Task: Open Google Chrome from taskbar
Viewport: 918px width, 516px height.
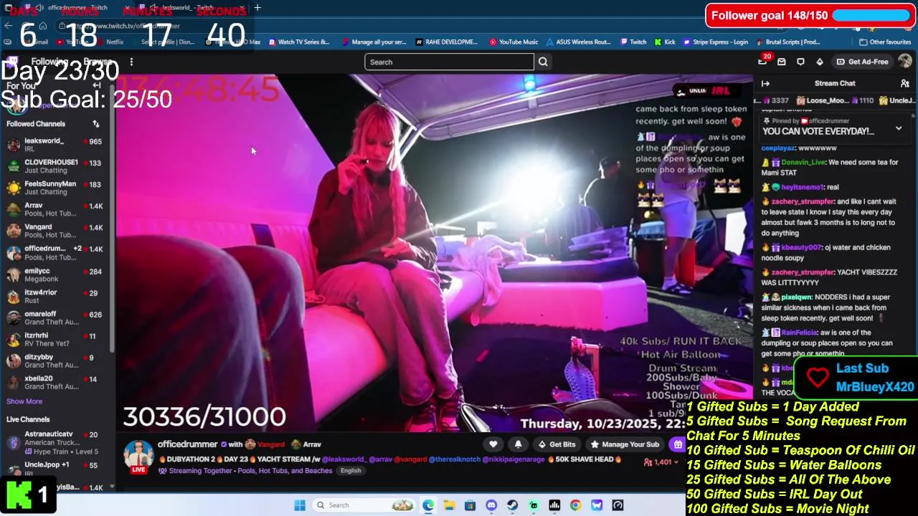Action: tap(575, 505)
